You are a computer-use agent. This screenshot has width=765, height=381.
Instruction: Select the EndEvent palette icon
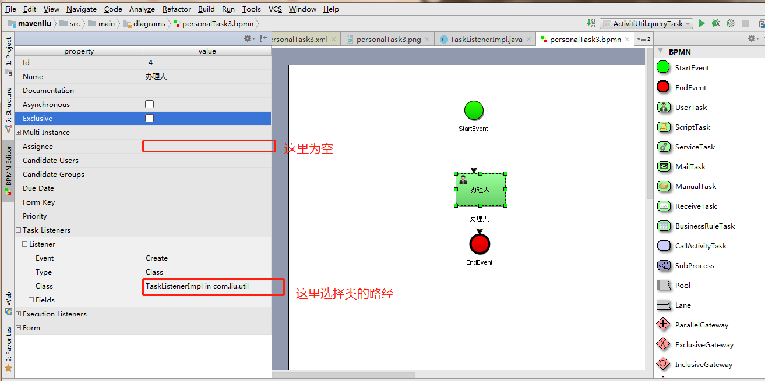[x=663, y=87]
